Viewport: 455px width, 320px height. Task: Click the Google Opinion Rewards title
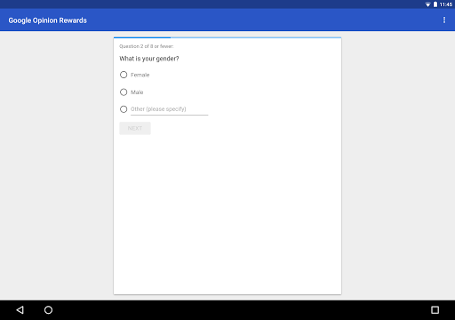click(x=47, y=20)
